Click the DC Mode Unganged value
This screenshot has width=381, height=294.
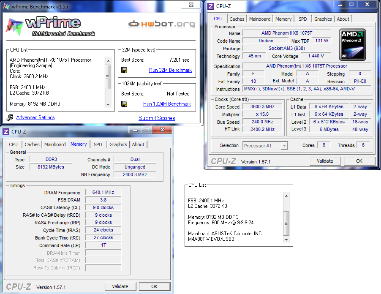pos(135,167)
